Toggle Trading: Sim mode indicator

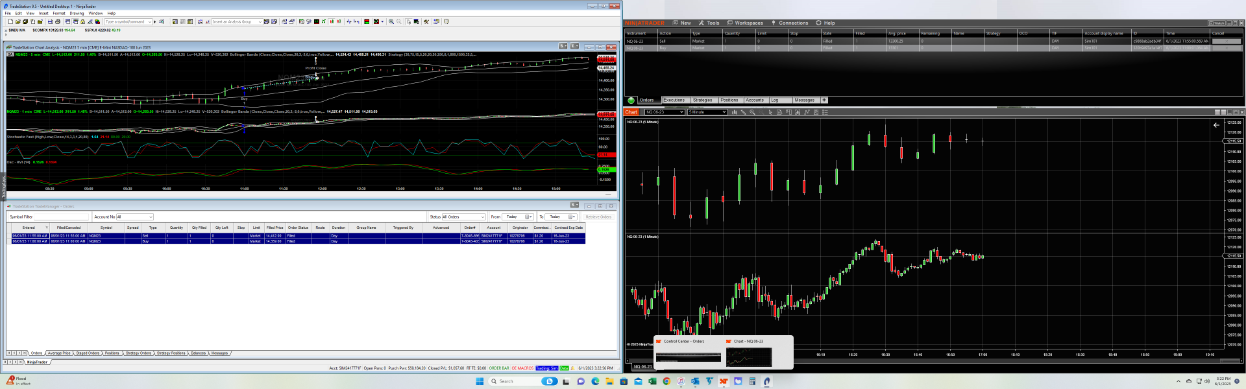547,368
